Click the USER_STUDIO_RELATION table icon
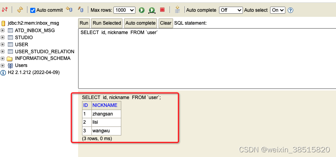Viewport: 336px width, 157px height. point(10,51)
